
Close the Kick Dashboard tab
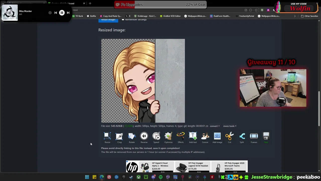(x=84, y=4)
